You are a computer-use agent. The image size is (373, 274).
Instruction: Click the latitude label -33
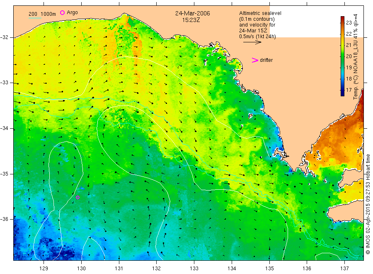tap(4, 83)
